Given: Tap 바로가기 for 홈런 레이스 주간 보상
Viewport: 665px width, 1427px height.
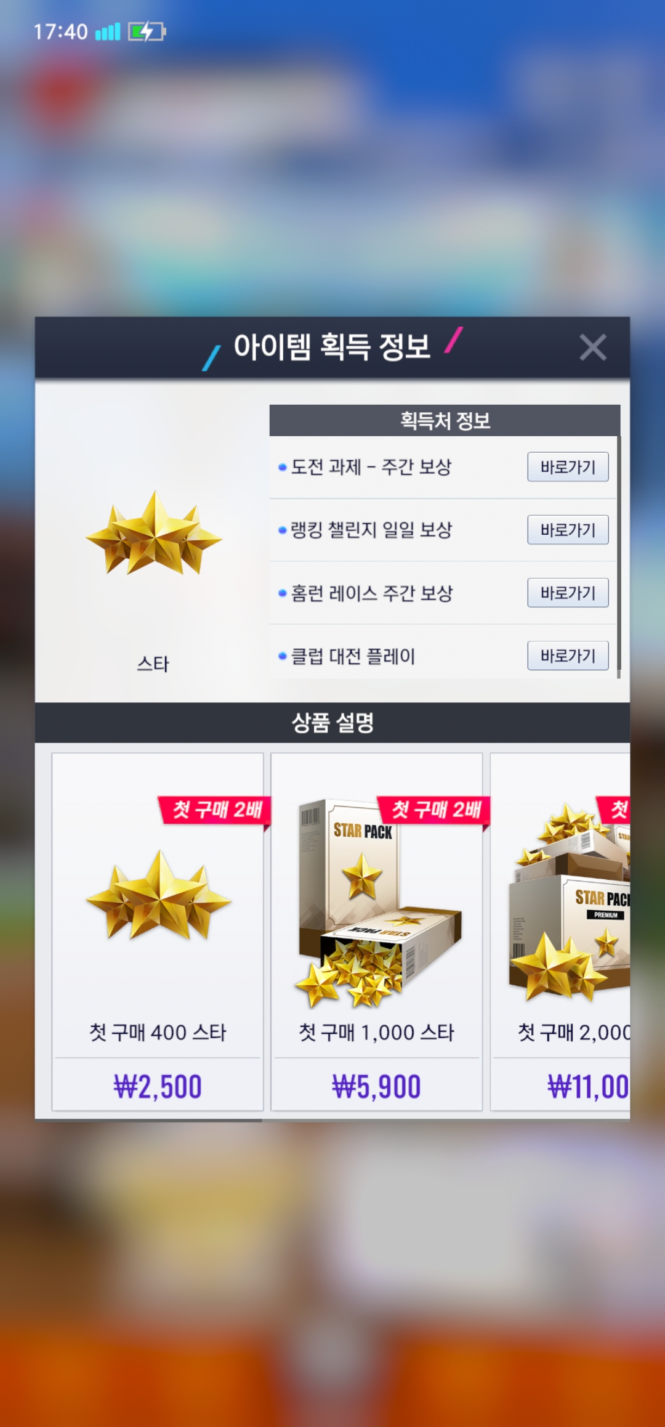Looking at the screenshot, I should coord(568,593).
